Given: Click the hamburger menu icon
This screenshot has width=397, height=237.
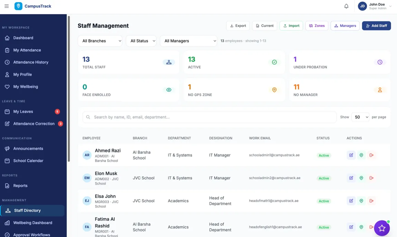Looking at the screenshot, I should (x=7, y=6).
